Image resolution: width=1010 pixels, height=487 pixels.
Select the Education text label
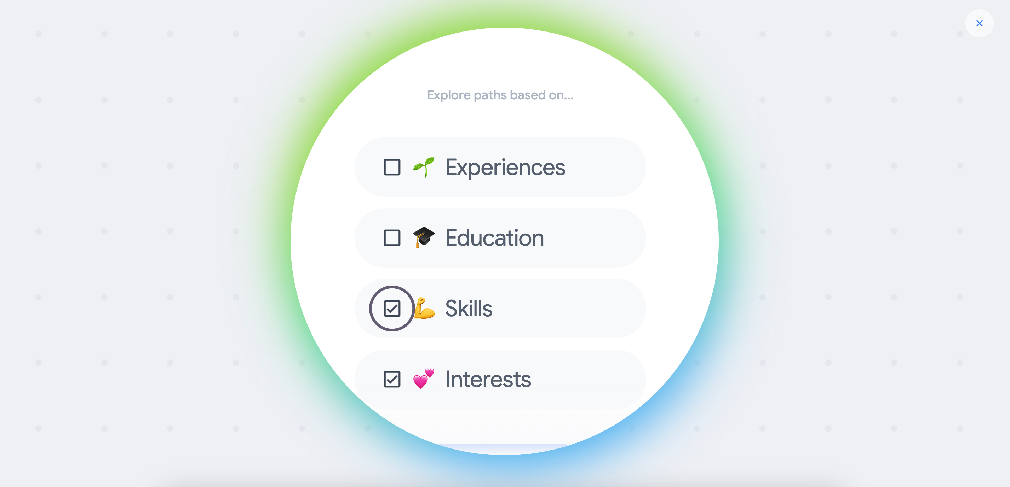494,237
